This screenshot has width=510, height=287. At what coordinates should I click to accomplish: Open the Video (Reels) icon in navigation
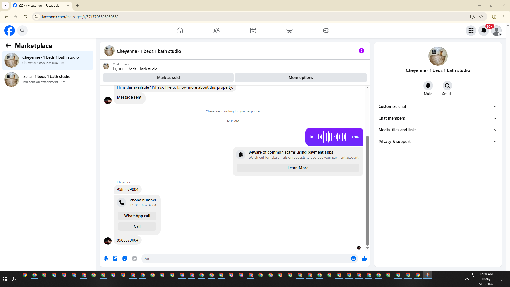click(x=253, y=31)
